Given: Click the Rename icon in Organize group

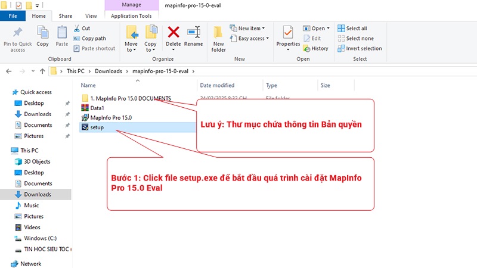Looking at the screenshot, I should [x=193, y=32].
